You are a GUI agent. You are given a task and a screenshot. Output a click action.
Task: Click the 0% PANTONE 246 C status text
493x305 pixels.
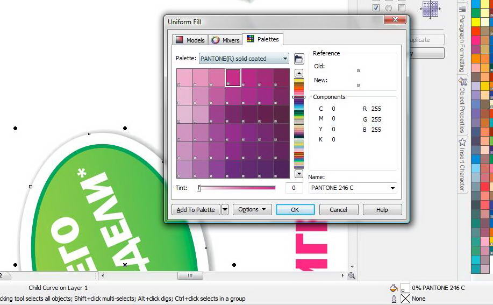point(438,288)
